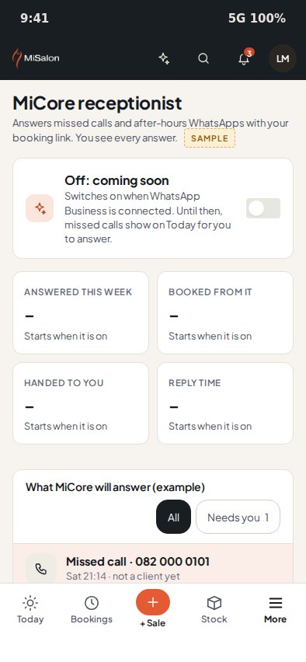Open the MiCore sparkle assistant in header

(164, 58)
